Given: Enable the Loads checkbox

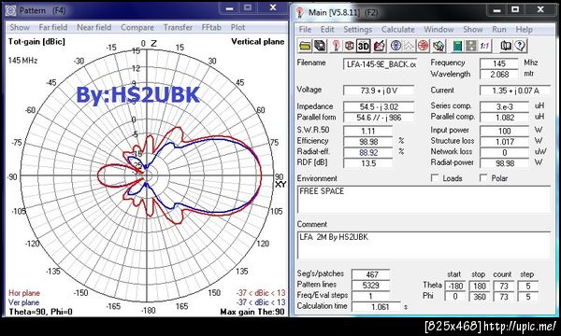Looking at the screenshot, I should pyautogui.click(x=435, y=177).
